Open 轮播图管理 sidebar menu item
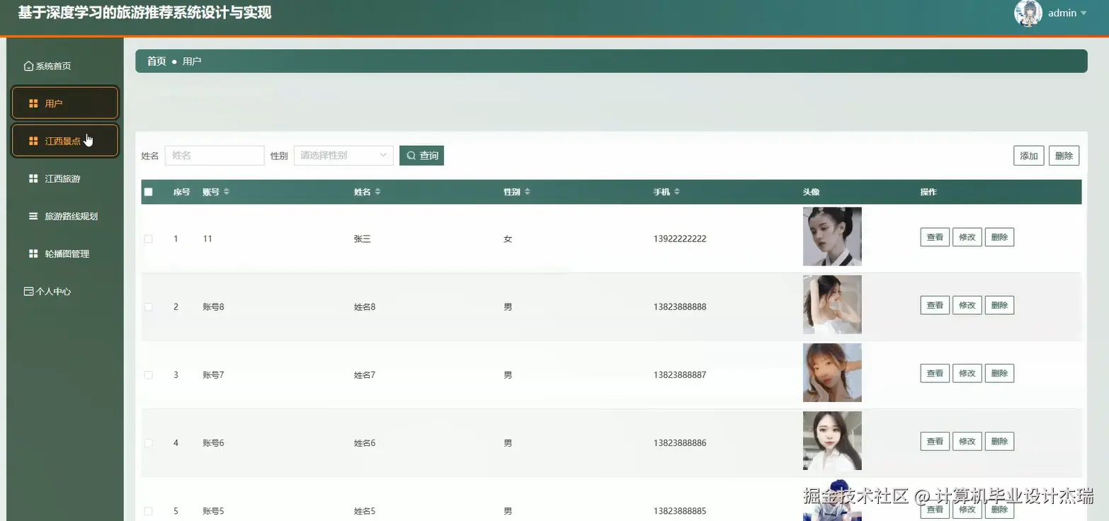Image resolution: width=1109 pixels, height=521 pixels. [65, 253]
